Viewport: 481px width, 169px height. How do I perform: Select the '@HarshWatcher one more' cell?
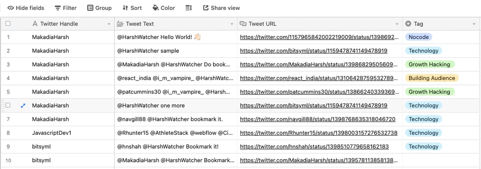(176, 105)
